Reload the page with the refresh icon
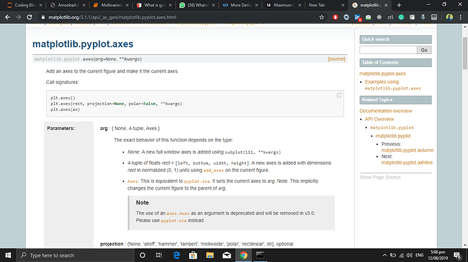This screenshot has width=468, height=262. [x=29, y=18]
